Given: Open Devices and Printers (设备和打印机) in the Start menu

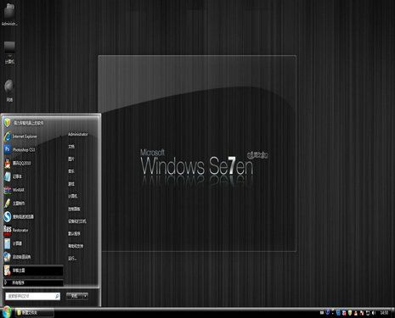Looking at the screenshot, I should click(x=77, y=221).
